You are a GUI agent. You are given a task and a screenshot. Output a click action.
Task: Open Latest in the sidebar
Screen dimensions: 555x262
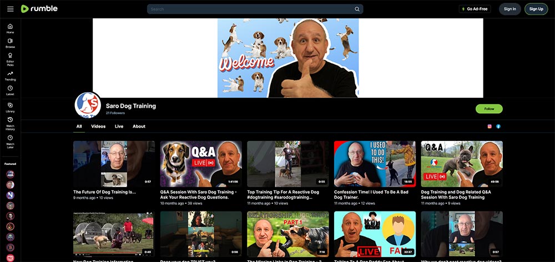tap(10, 90)
